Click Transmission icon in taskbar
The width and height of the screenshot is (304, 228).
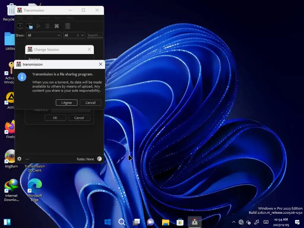pos(195,222)
